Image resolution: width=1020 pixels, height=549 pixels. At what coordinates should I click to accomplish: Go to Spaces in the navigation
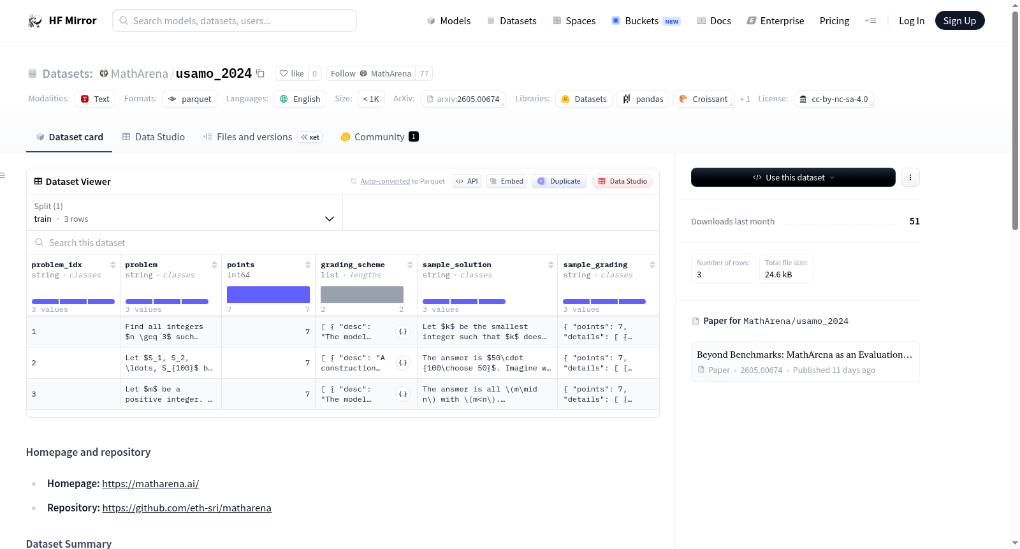click(x=574, y=21)
